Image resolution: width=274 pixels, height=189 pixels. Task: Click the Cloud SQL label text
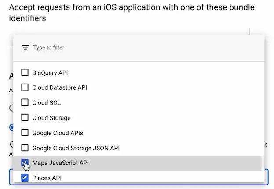coord(47,103)
